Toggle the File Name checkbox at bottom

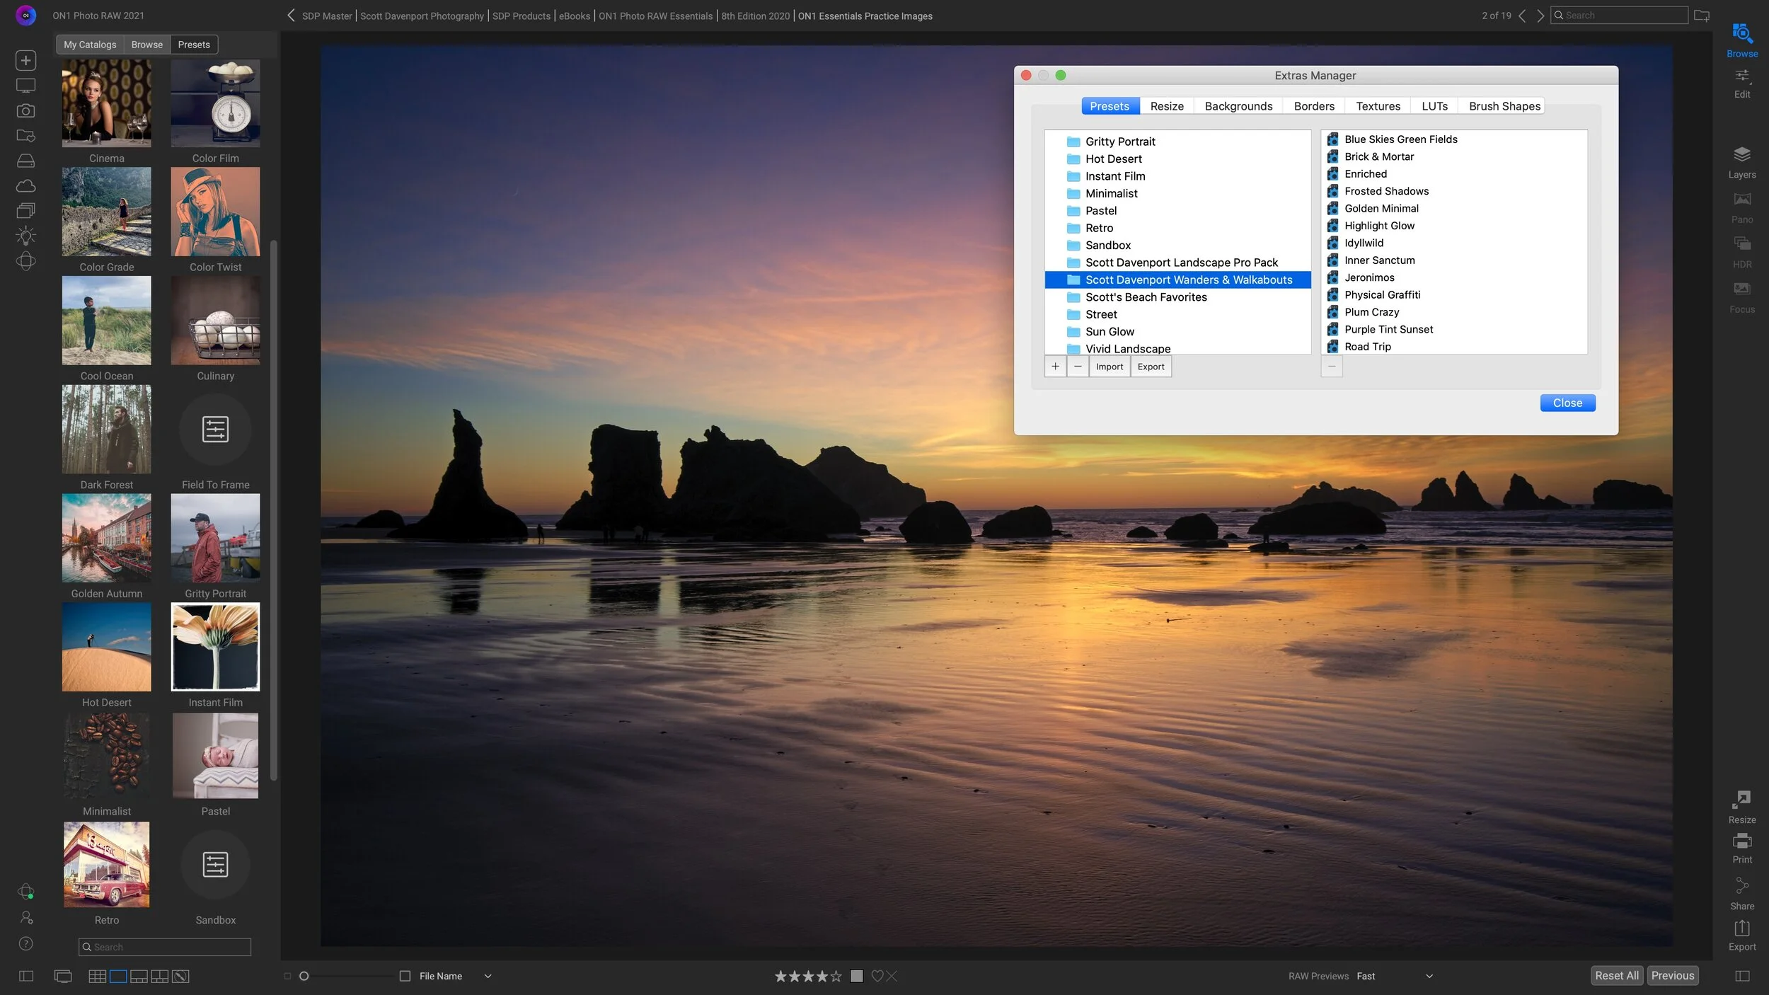405,975
